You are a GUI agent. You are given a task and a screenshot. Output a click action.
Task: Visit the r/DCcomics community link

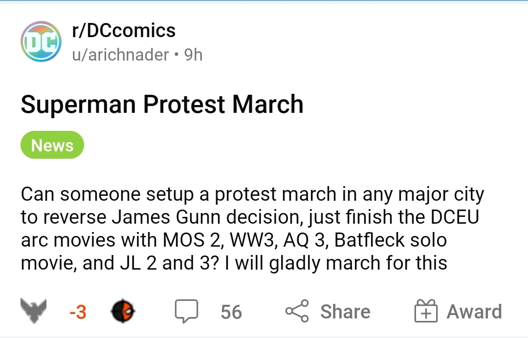point(124,31)
